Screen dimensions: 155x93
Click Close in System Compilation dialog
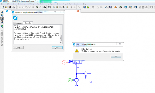[x=57, y=48]
